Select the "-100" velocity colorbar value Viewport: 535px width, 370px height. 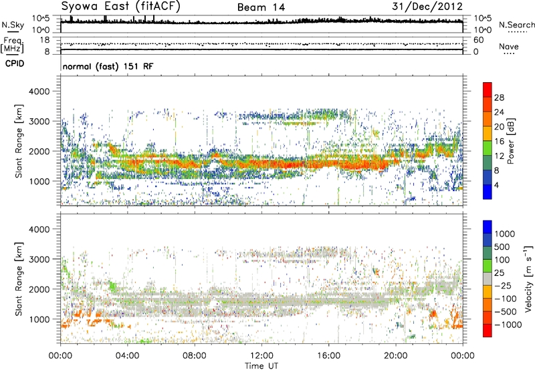click(x=506, y=299)
